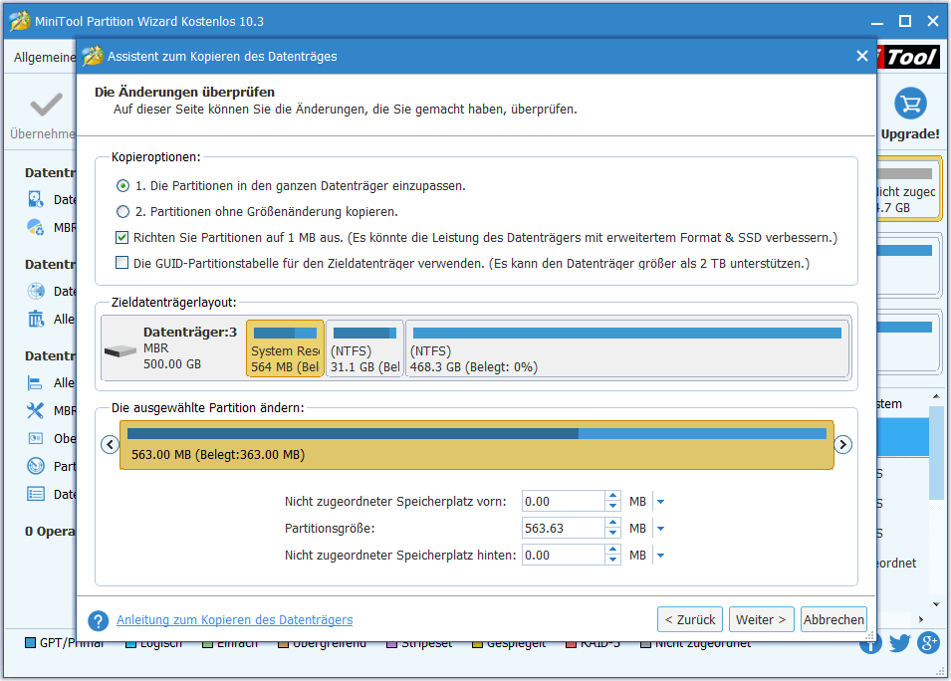Screen dimensions: 951x681
Task: Click the right scroll arrow in main window
Action: pyautogui.click(x=921, y=619)
